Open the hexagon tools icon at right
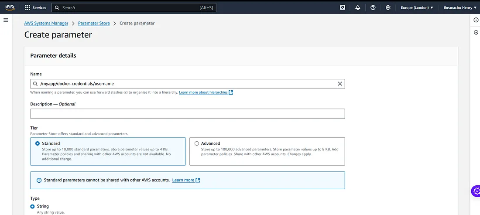The width and height of the screenshot is (480, 215). click(x=476, y=32)
